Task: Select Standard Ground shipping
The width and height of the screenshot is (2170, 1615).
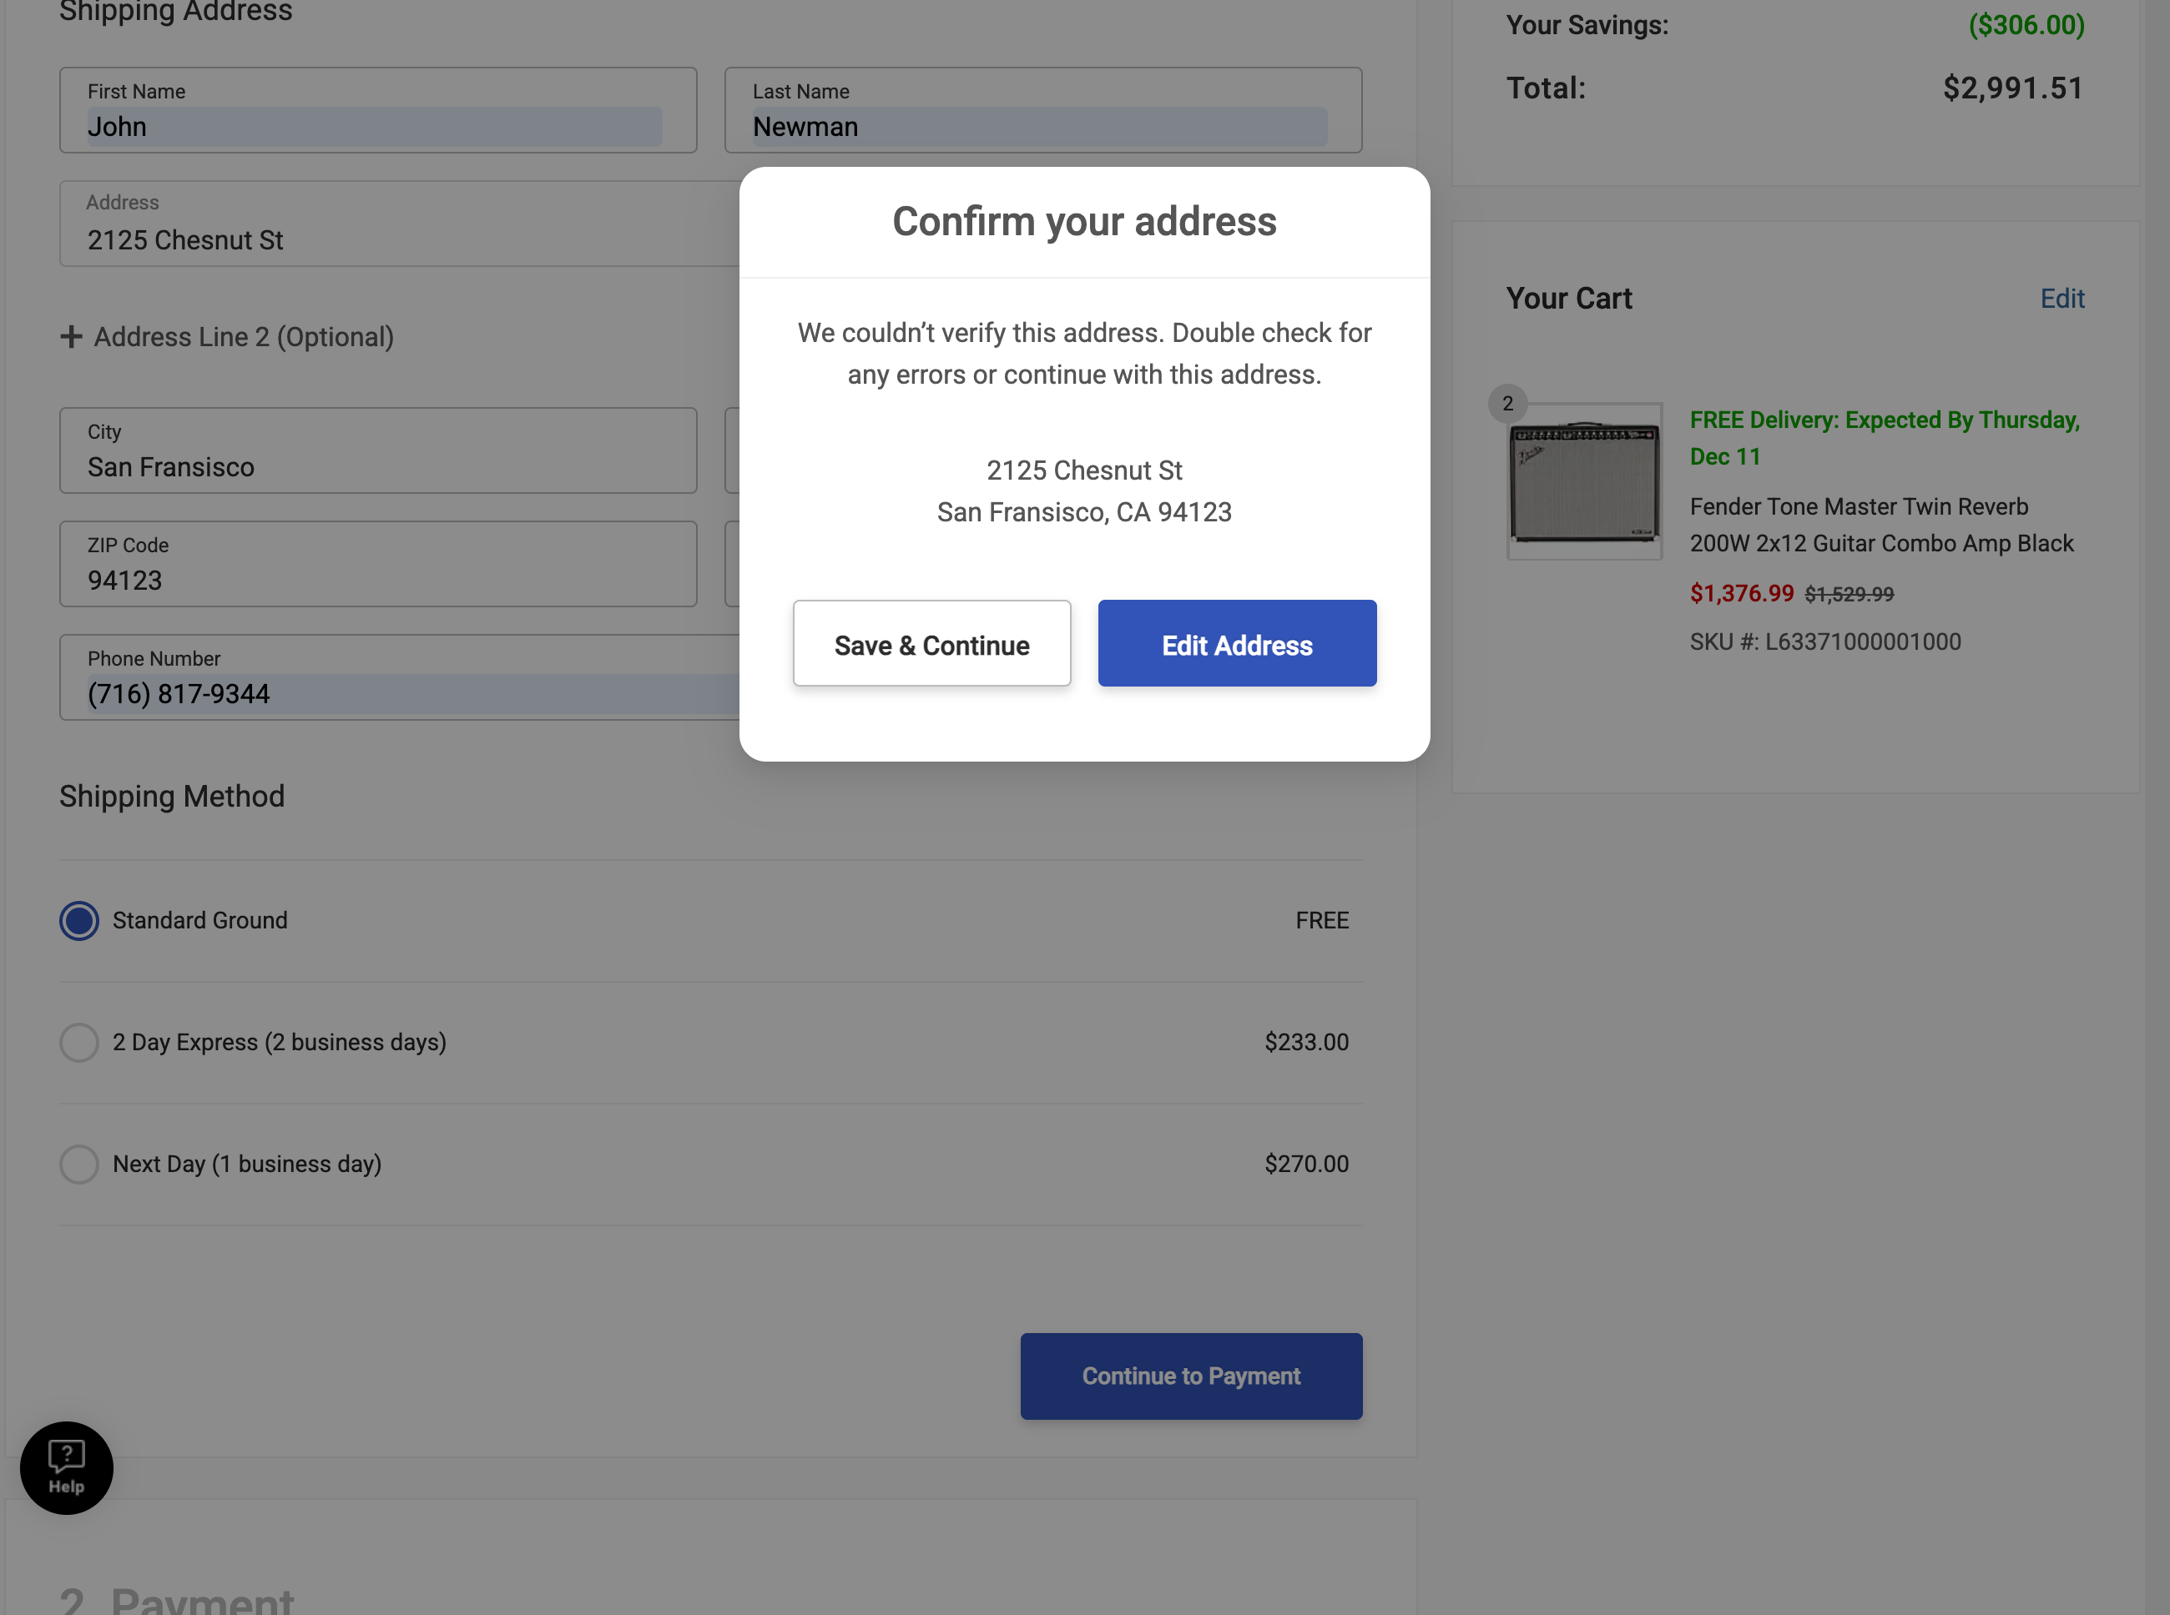Action: point(79,920)
